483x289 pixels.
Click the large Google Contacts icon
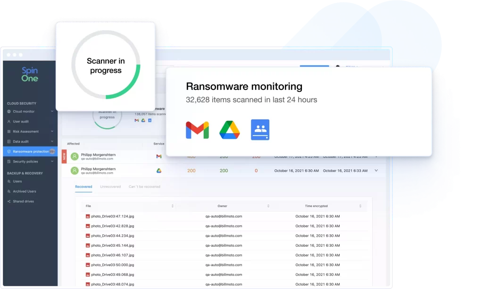(260, 130)
